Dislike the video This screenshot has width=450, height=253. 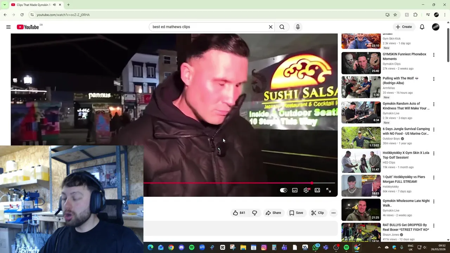coord(255,213)
